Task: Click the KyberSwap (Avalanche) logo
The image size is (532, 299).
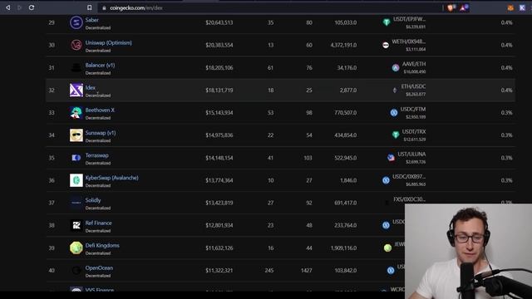Action: (76, 180)
